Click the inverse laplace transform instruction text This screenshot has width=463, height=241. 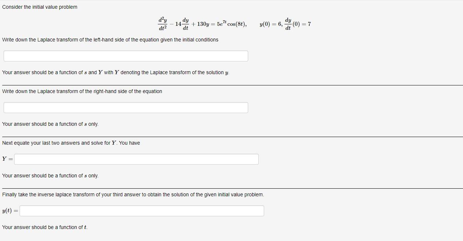tap(133, 194)
